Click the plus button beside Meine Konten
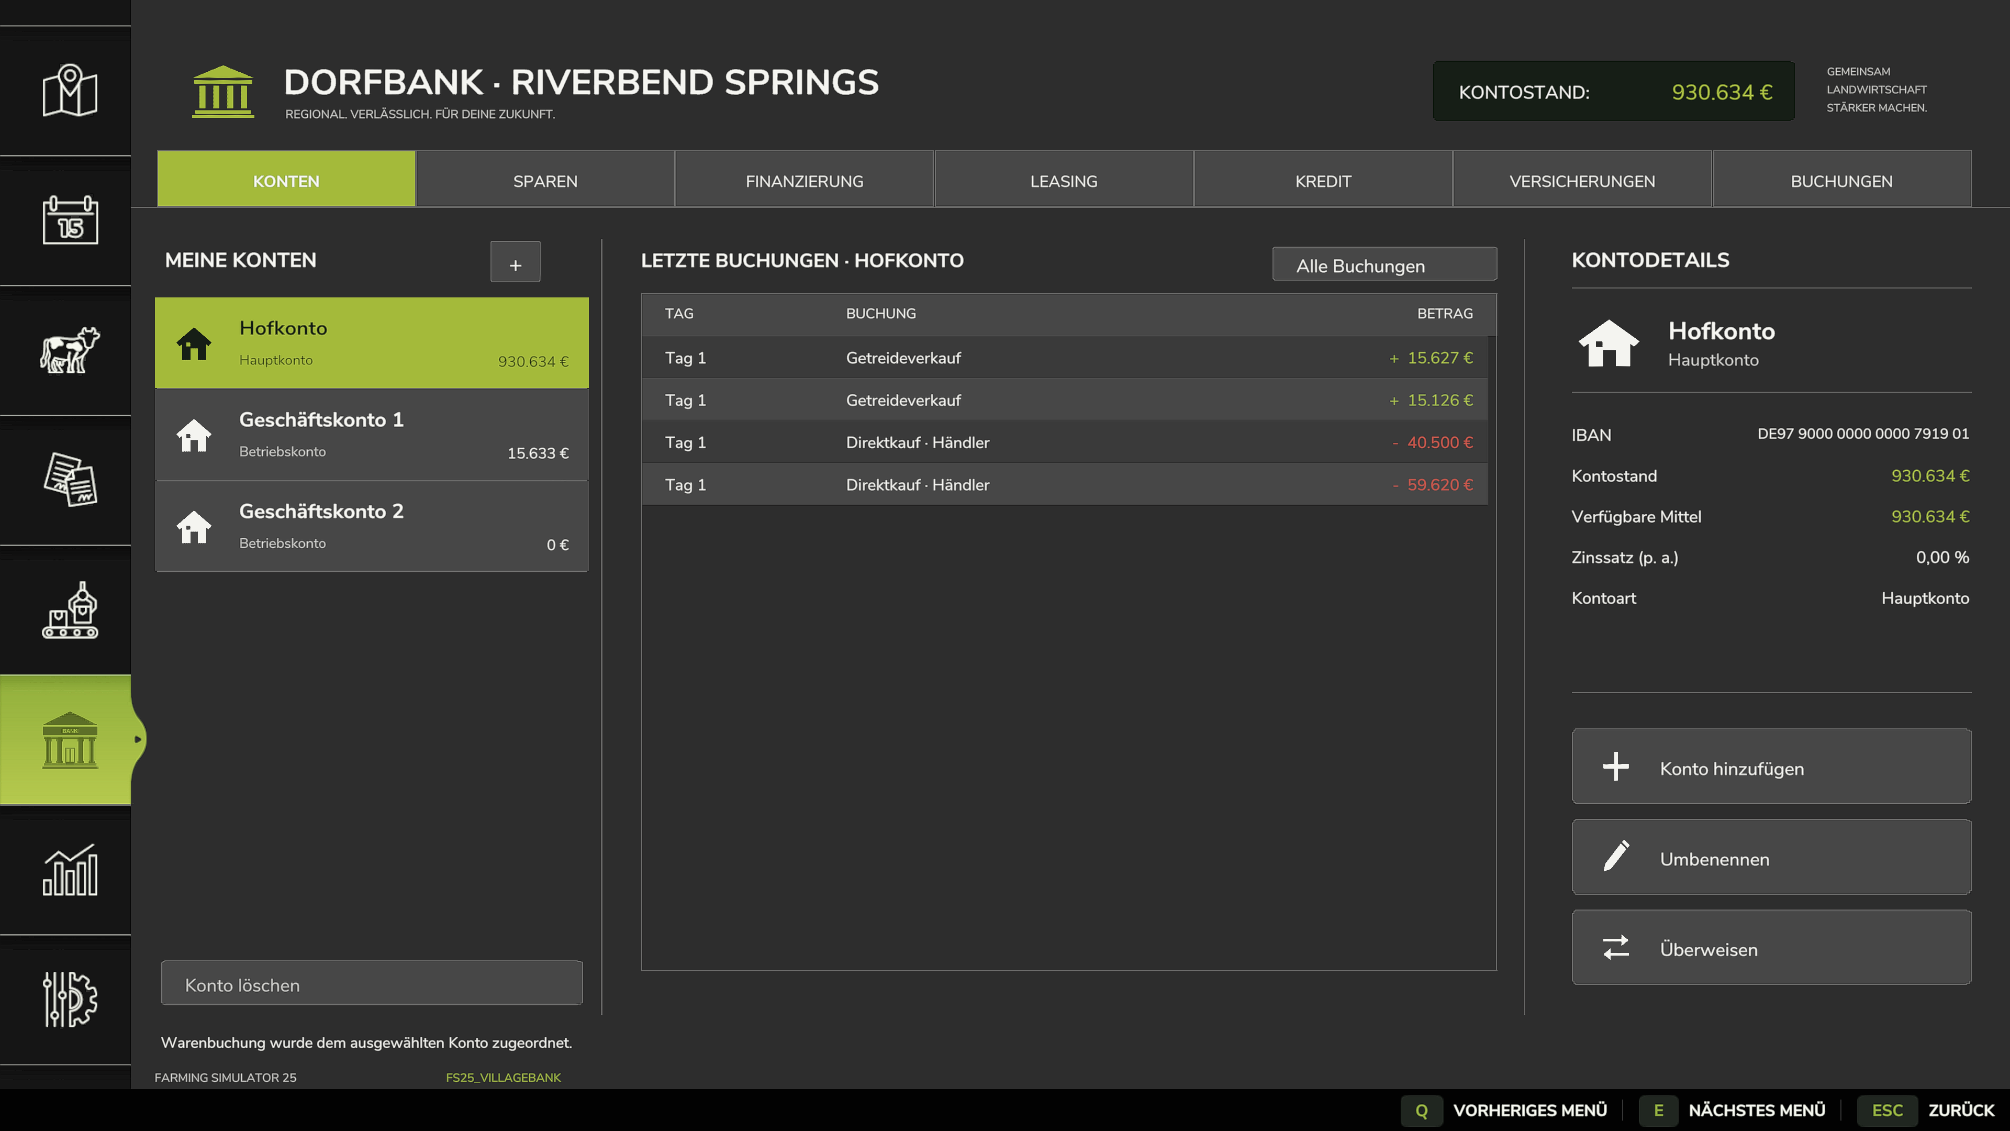This screenshot has width=2010, height=1131. (x=515, y=261)
